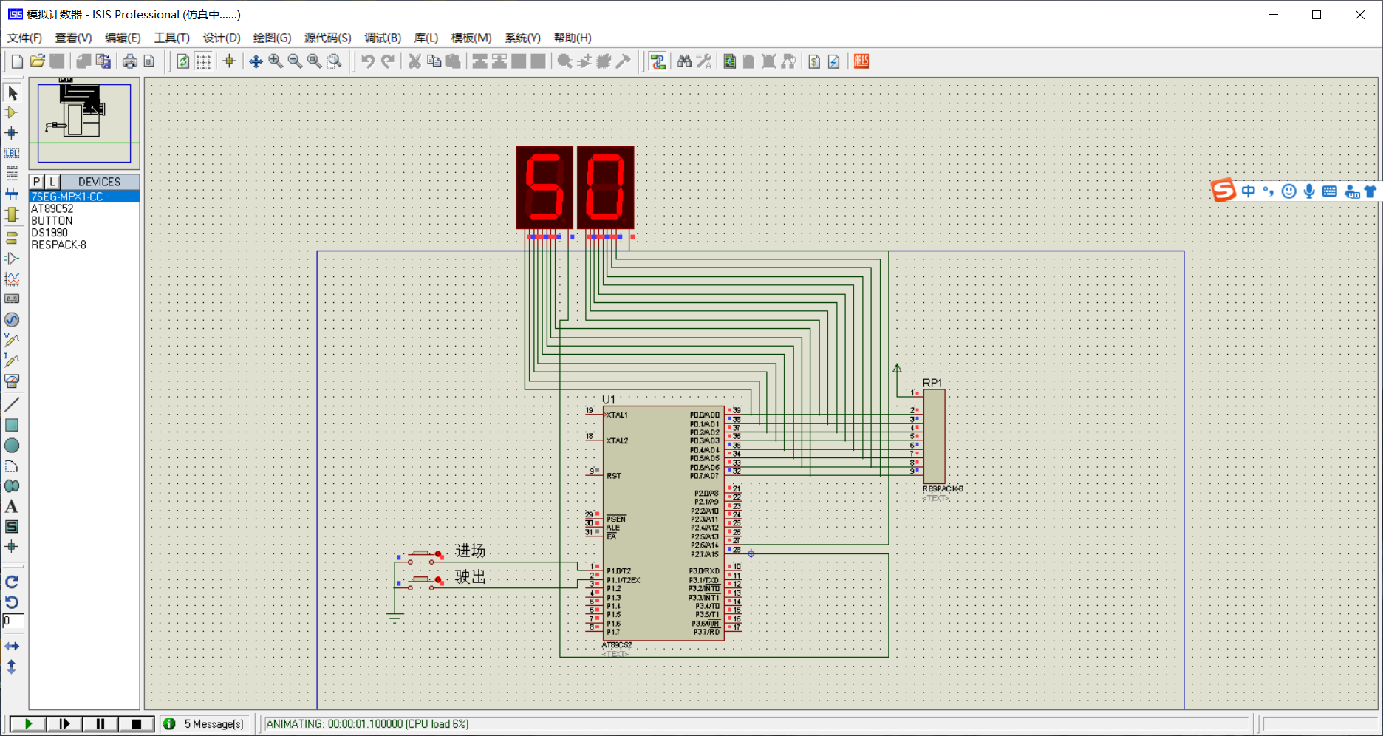Screen dimensions: 1383x736
Task: Click the ARES netlist transfer icon
Action: click(x=861, y=61)
